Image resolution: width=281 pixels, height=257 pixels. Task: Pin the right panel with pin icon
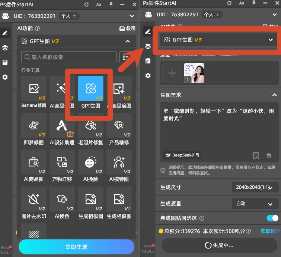(x=254, y=3)
